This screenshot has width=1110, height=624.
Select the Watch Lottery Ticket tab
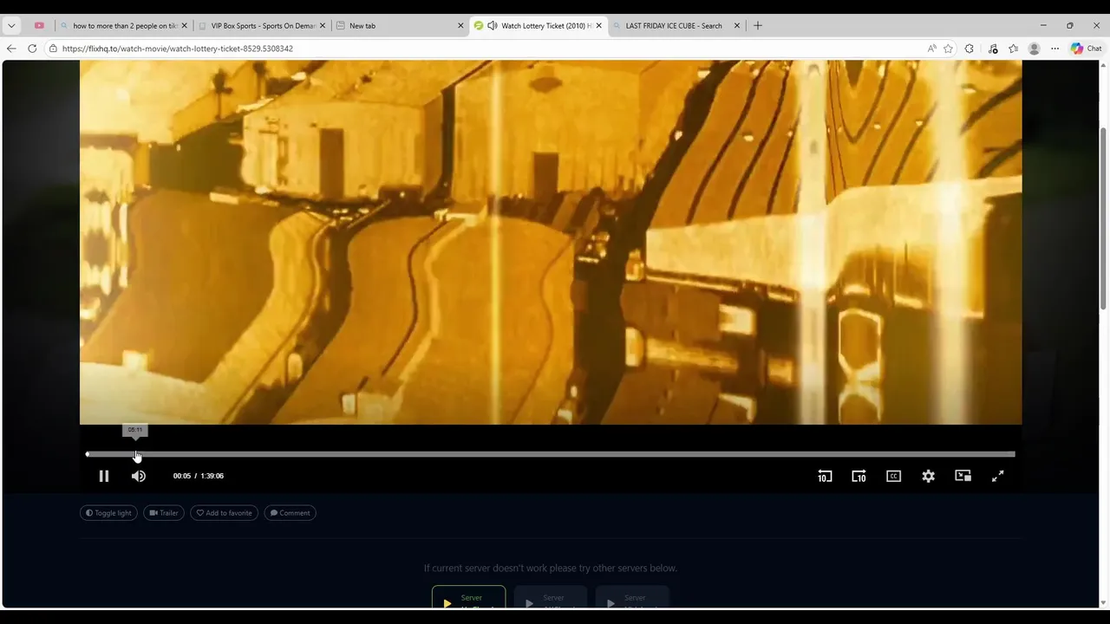click(x=538, y=26)
